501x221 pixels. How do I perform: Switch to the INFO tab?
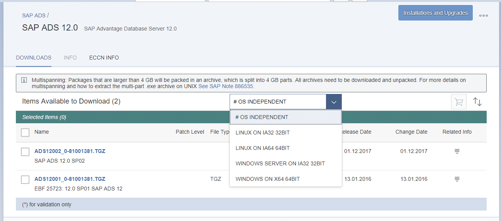[x=70, y=58]
